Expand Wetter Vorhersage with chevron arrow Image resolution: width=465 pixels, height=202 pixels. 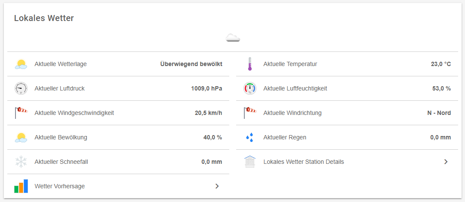click(217, 186)
